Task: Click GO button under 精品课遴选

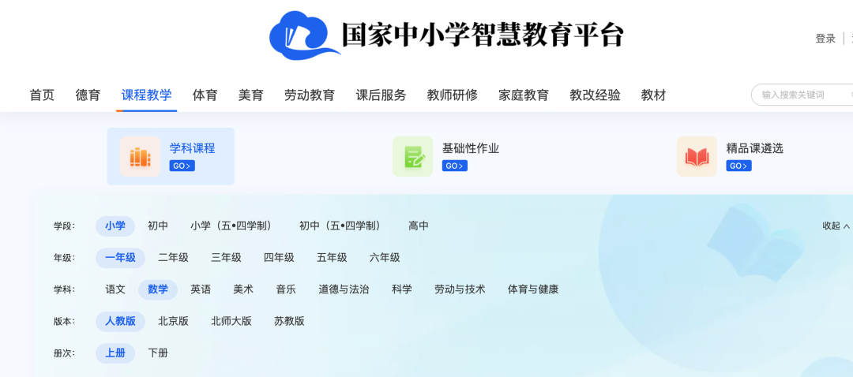Action: [x=738, y=166]
